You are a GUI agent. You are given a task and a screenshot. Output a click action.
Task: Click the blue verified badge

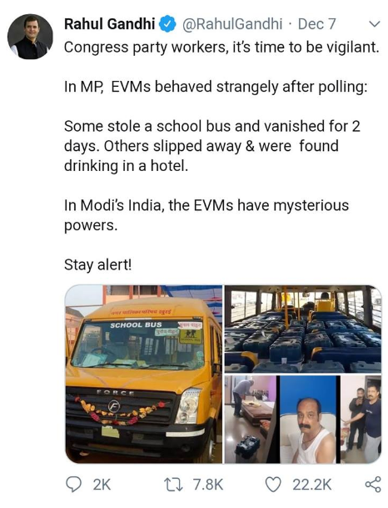click(167, 24)
